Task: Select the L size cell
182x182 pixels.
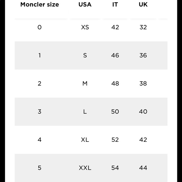Action: [85, 111]
